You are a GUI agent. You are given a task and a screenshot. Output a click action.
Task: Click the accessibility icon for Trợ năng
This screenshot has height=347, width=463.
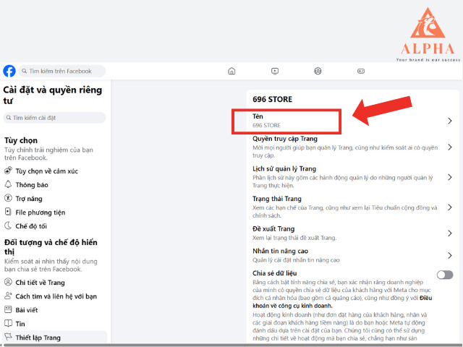coord(8,198)
